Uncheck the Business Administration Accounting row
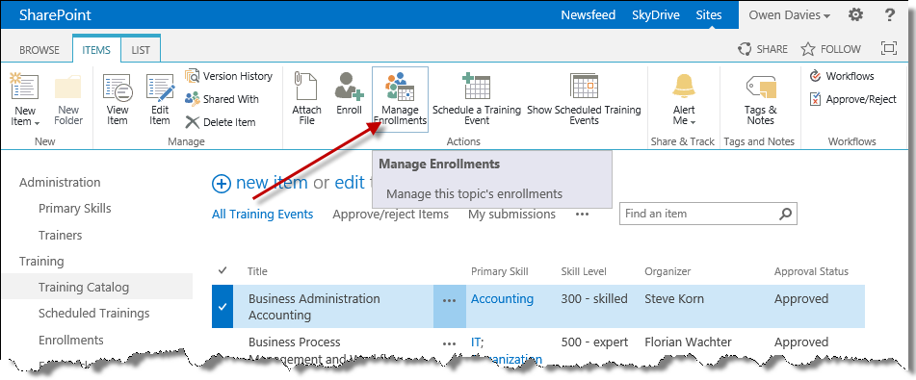Screen dimensions: 916x380 pos(222,307)
